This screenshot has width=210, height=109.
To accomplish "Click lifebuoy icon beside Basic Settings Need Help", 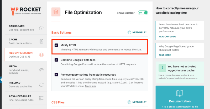I will click(x=129, y=32).
